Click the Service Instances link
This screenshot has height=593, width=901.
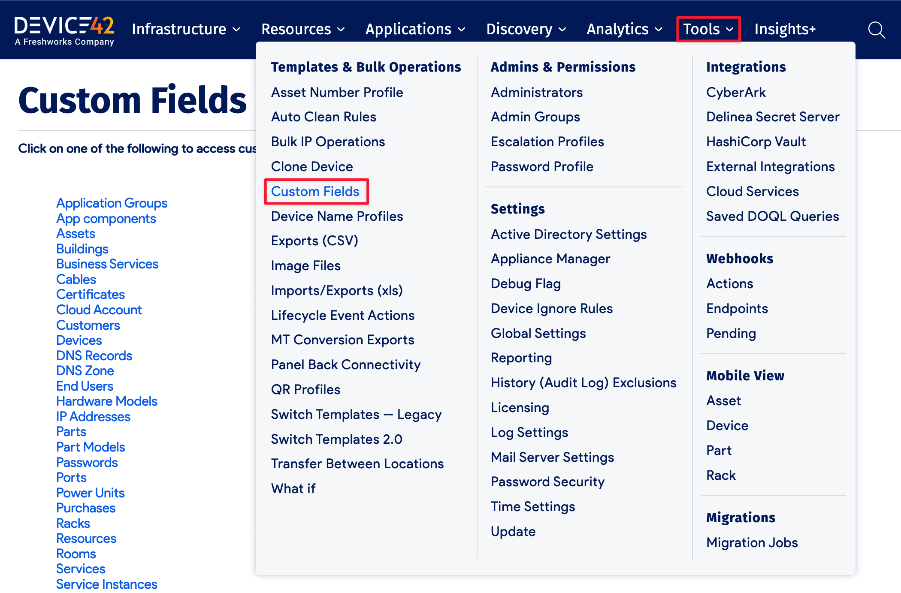106,584
